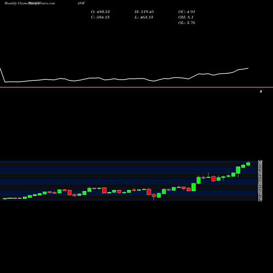
Task: Click the "OC: 4.91" reading
Action: tap(187, 12)
